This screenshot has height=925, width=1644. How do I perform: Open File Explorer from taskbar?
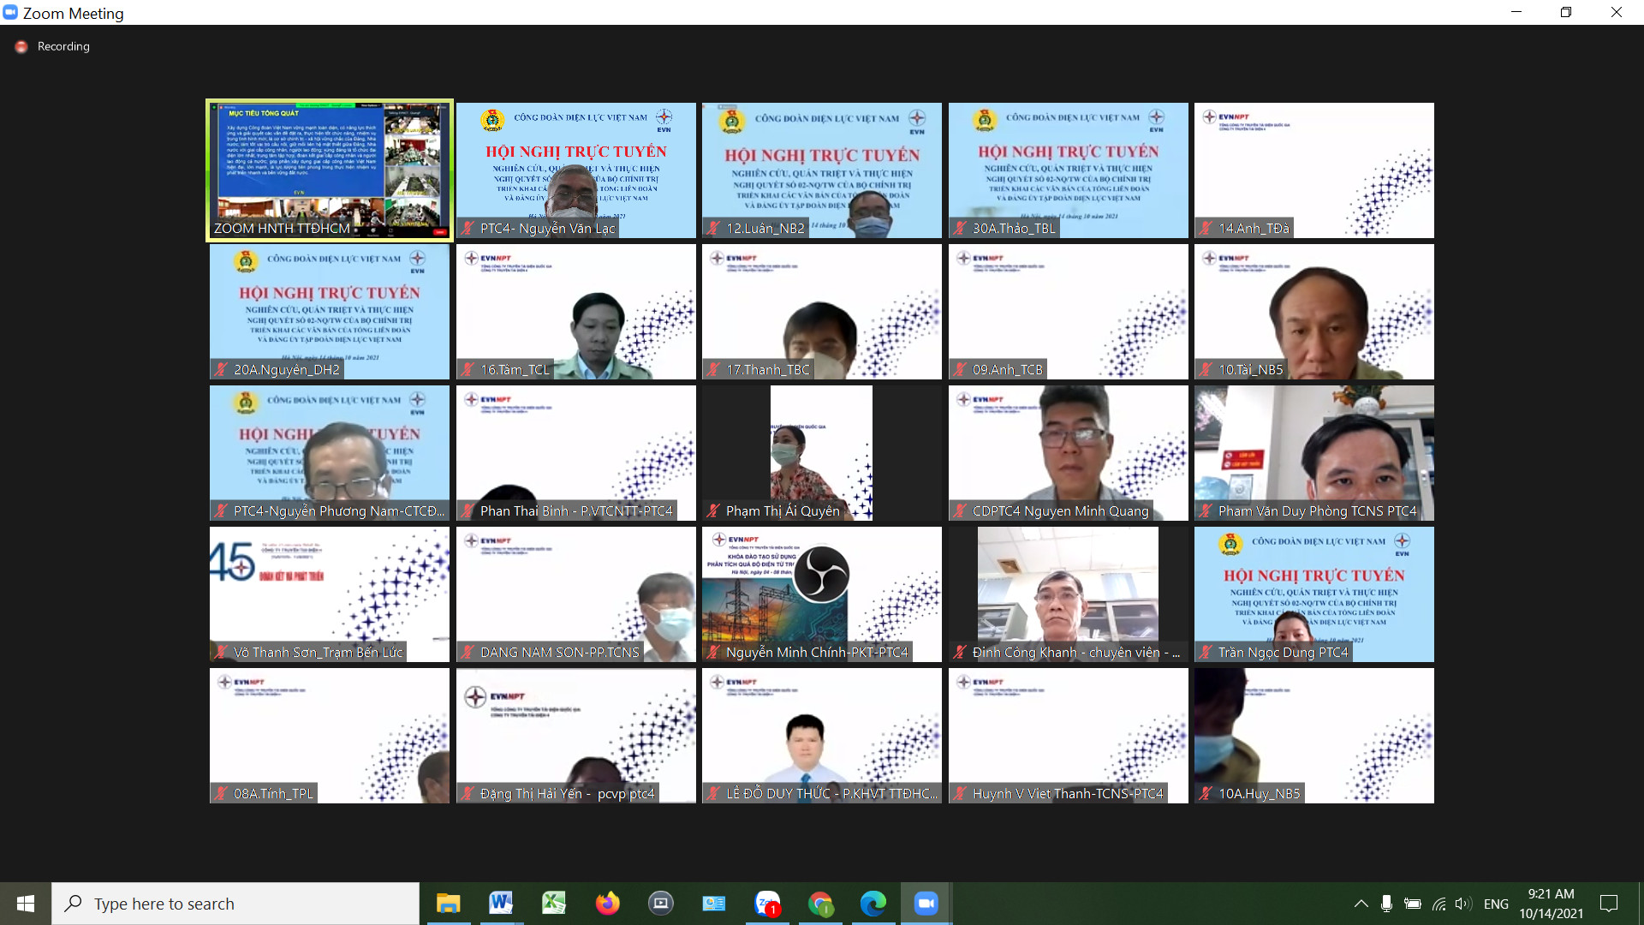pyautogui.click(x=448, y=904)
